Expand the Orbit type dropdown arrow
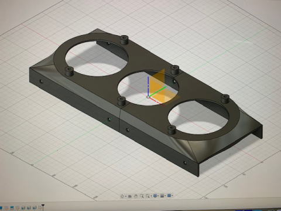281x211 pixels. 126,196
